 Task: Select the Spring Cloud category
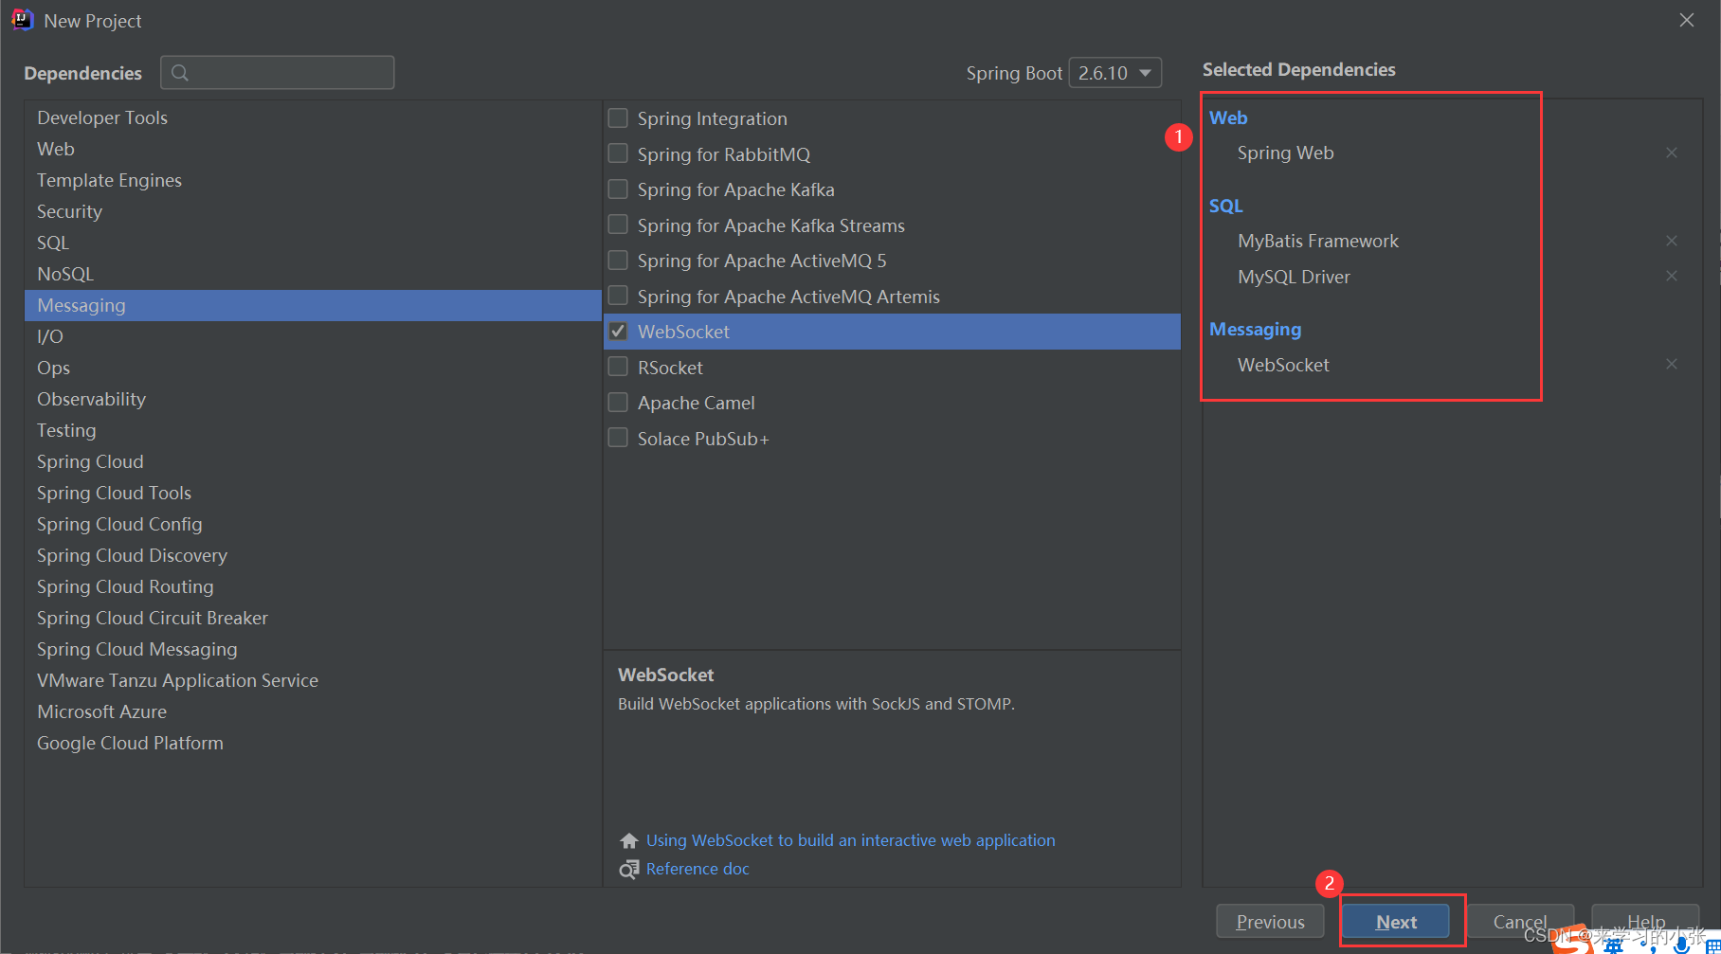pyautogui.click(x=313, y=461)
